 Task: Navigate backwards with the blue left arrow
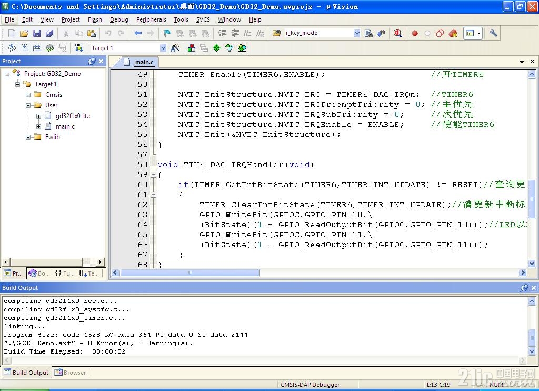pos(138,33)
